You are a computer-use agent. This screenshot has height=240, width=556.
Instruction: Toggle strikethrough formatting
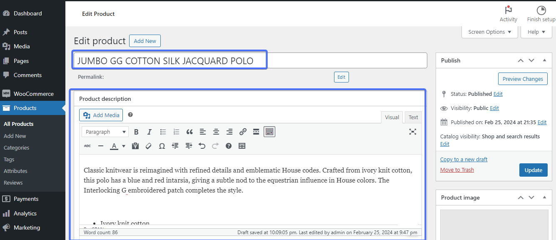[x=87, y=146]
